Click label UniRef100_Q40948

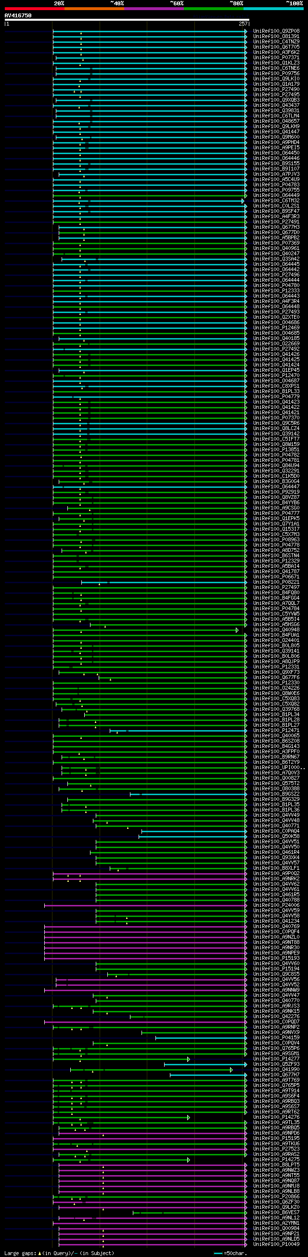tap(276, 630)
